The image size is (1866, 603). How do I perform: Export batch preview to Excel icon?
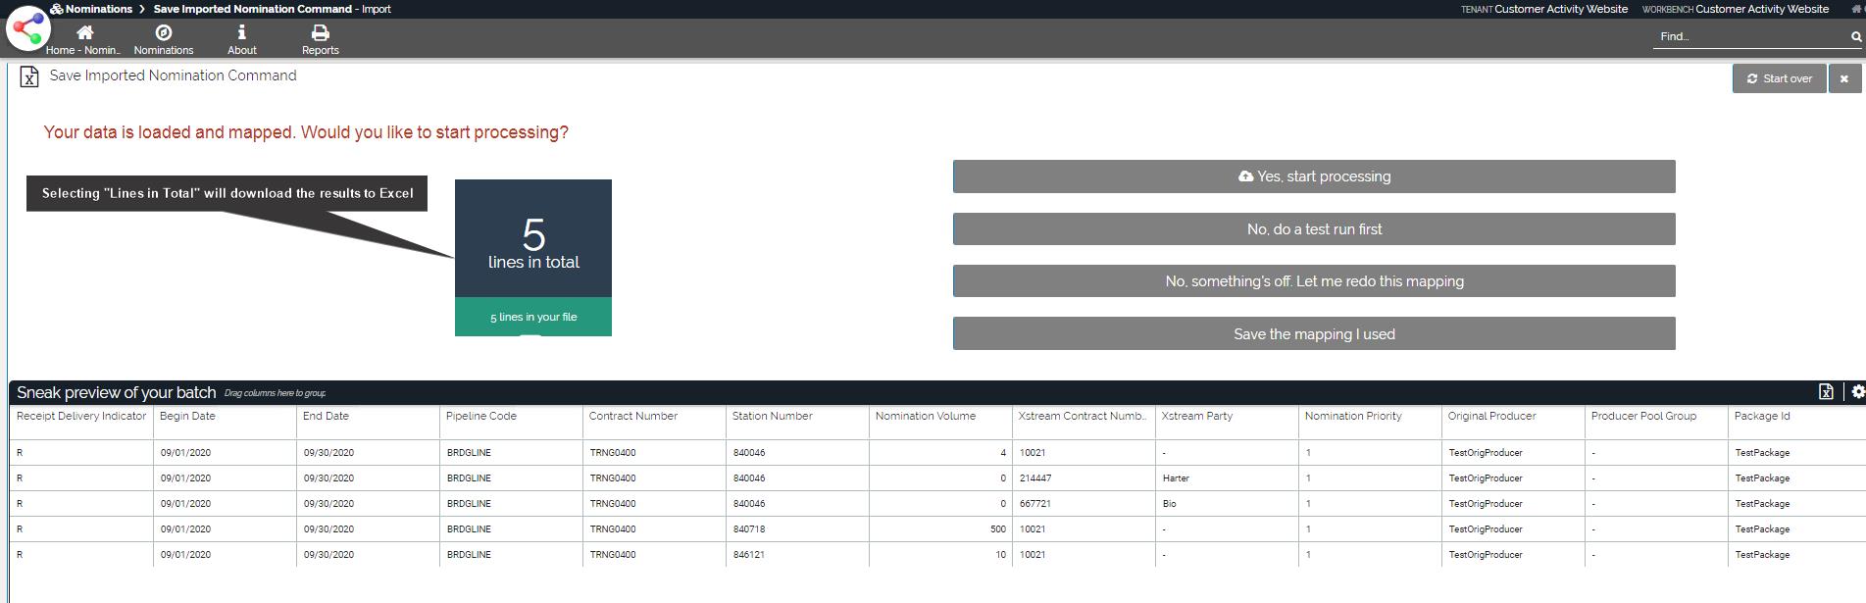pyautogui.click(x=1826, y=392)
